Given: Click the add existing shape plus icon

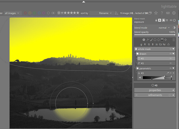Looking at the screenshot, I should tap(144, 40).
